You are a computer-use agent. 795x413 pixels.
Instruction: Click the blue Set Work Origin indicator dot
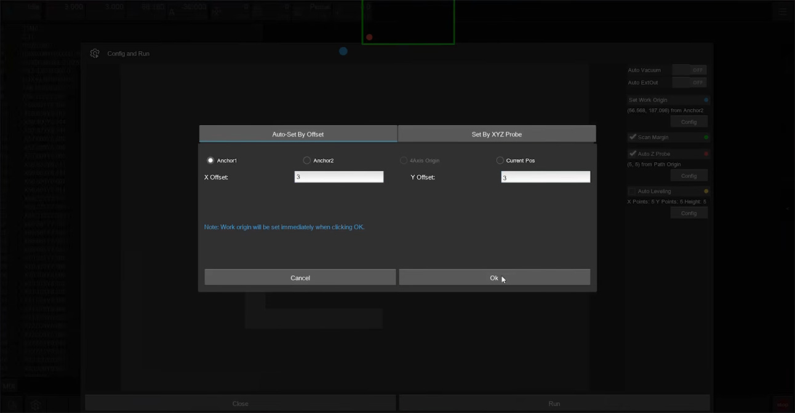(x=706, y=100)
